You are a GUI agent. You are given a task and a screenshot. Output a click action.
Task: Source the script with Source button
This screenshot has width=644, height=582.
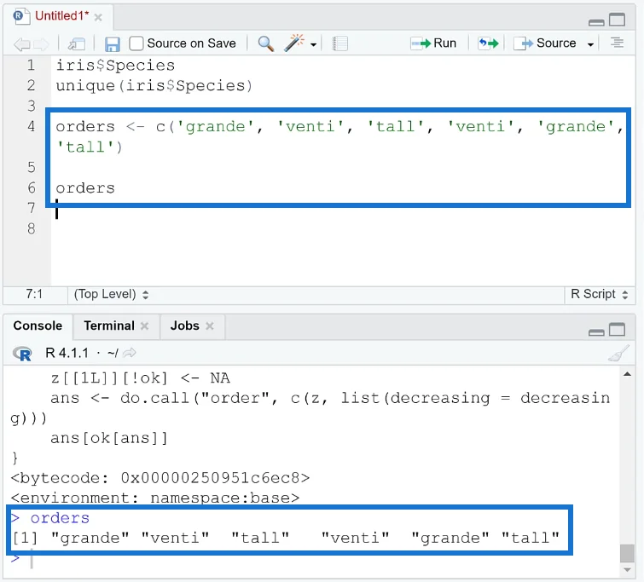[544, 43]
